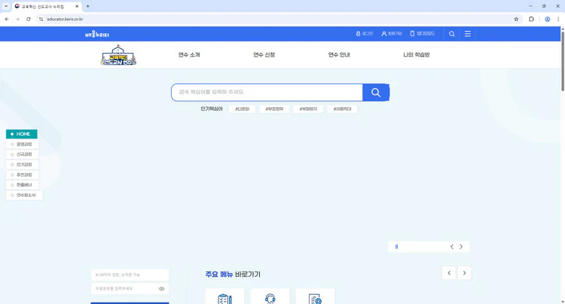Go to next banner slide arrow
Screen dimensions: 565x304
461,247
